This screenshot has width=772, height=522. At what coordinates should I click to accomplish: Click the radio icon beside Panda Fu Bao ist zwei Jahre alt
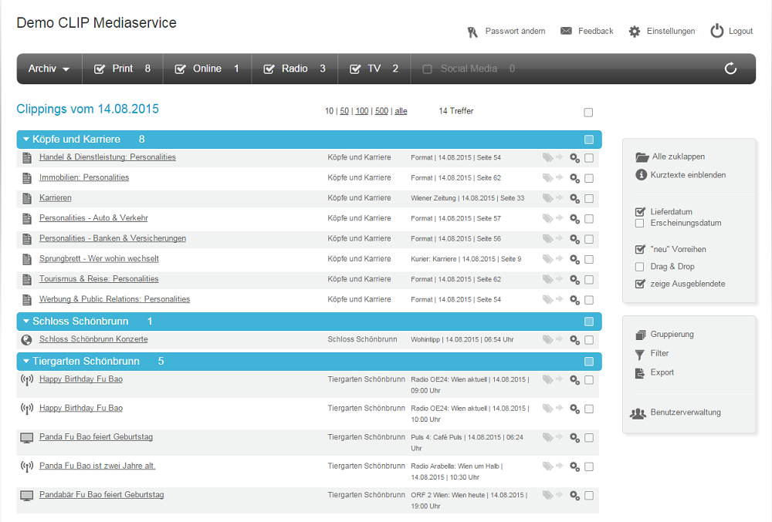pyautogui.click(x=27, y=466)
